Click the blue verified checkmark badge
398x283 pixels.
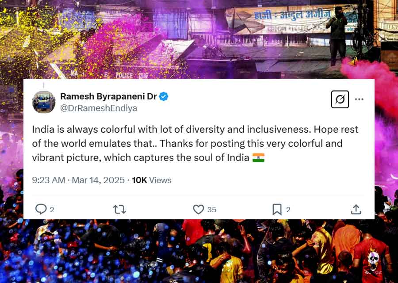164,96
